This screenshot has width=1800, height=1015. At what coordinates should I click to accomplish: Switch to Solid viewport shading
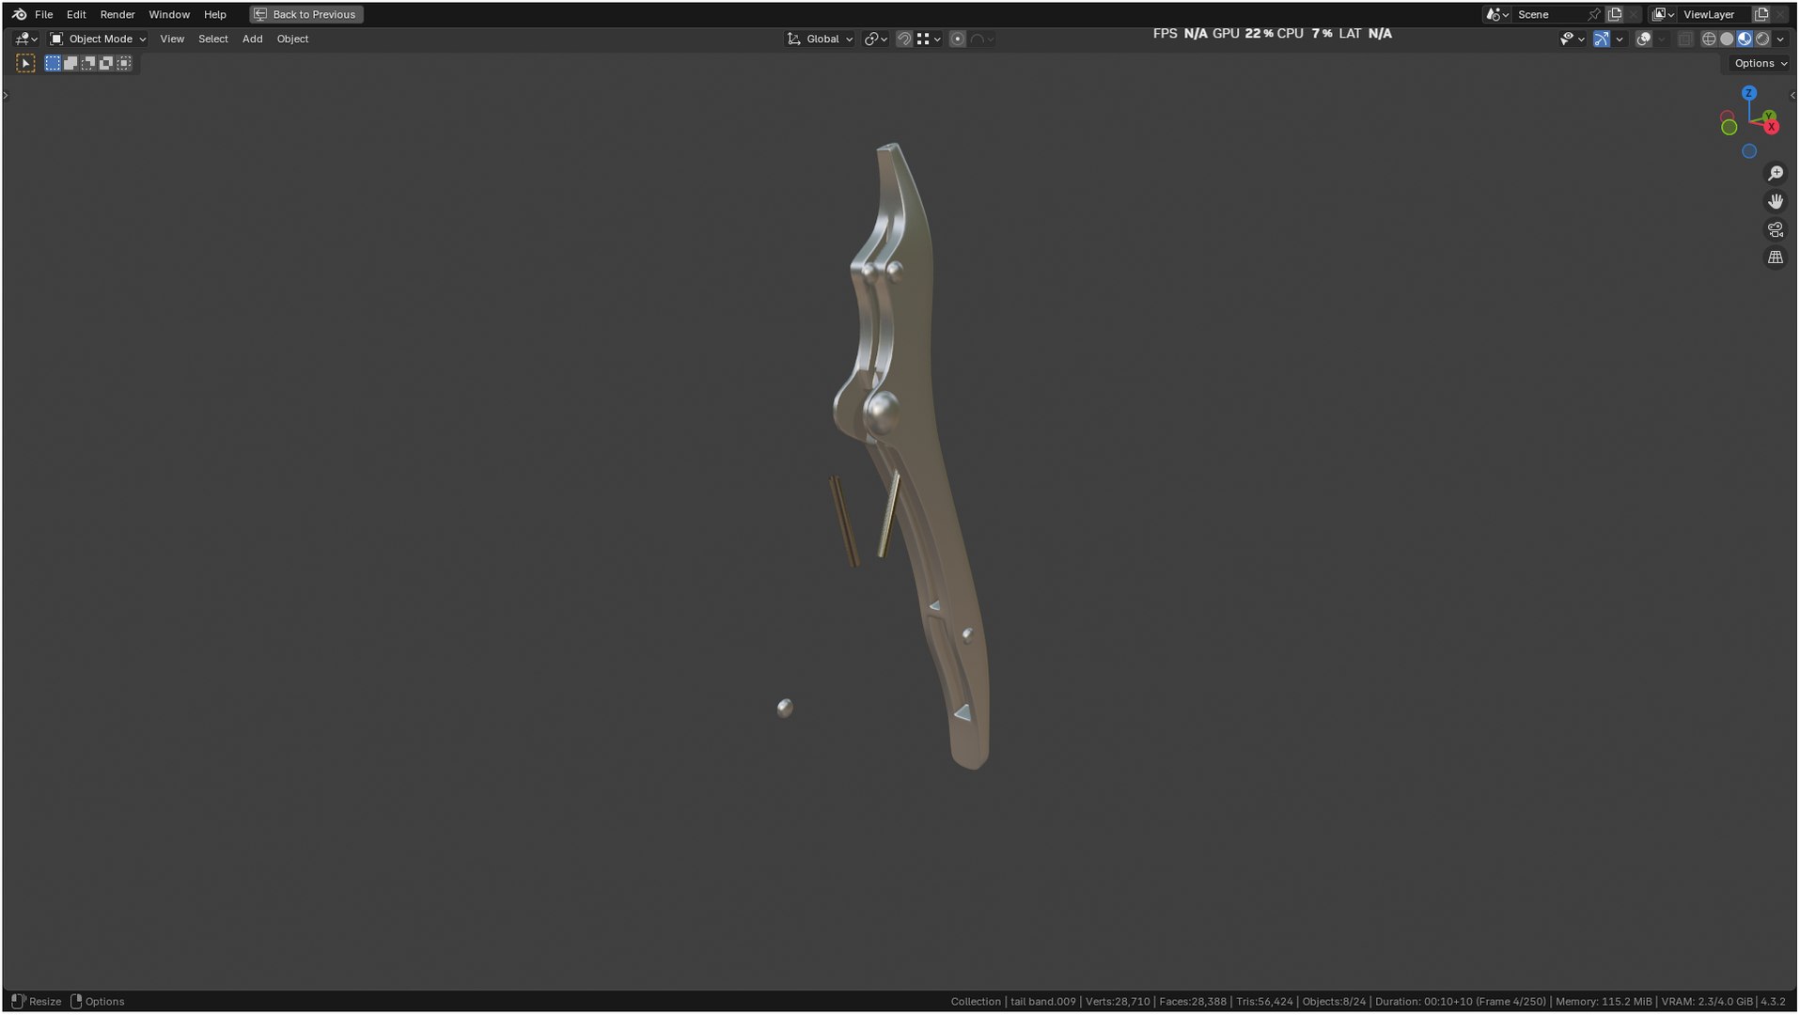tap(1727, 39)
